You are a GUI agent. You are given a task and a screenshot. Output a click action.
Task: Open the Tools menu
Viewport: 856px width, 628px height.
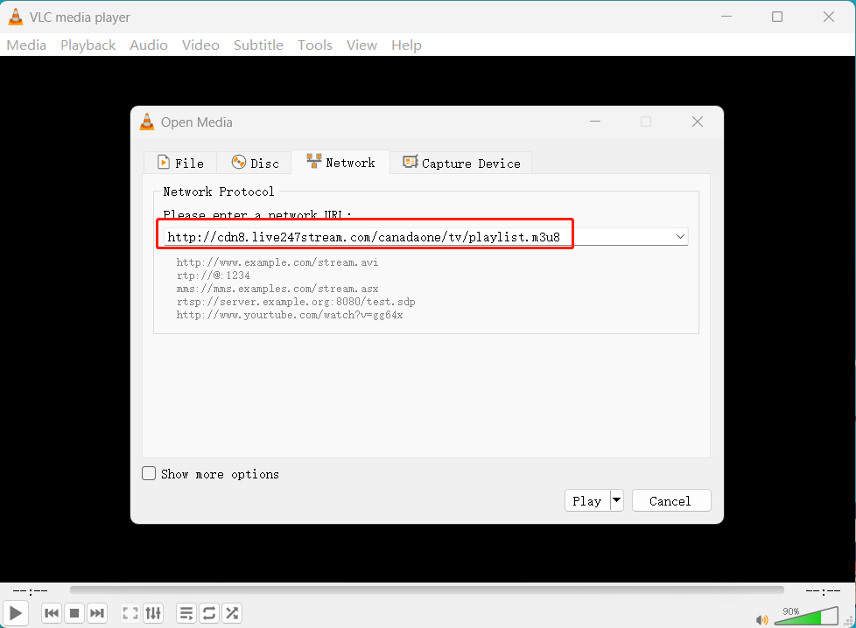315,45
